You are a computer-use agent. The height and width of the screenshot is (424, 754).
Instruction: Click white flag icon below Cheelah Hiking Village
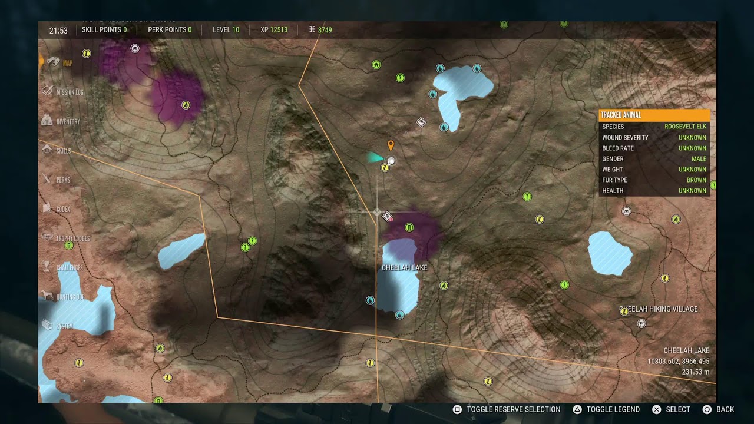[641, 323]
